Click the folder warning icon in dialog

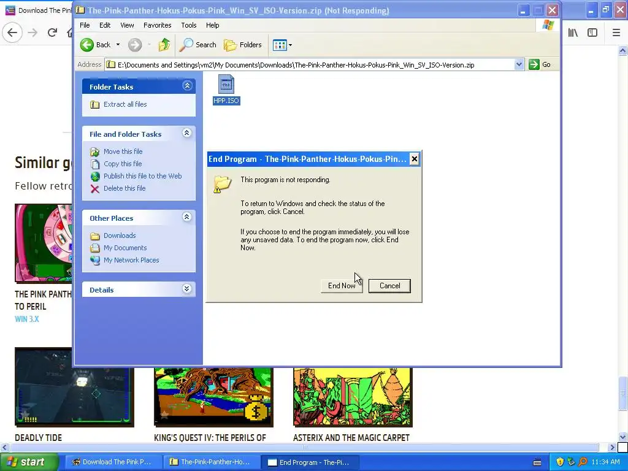pyautogui.click(x=223, y=184)
